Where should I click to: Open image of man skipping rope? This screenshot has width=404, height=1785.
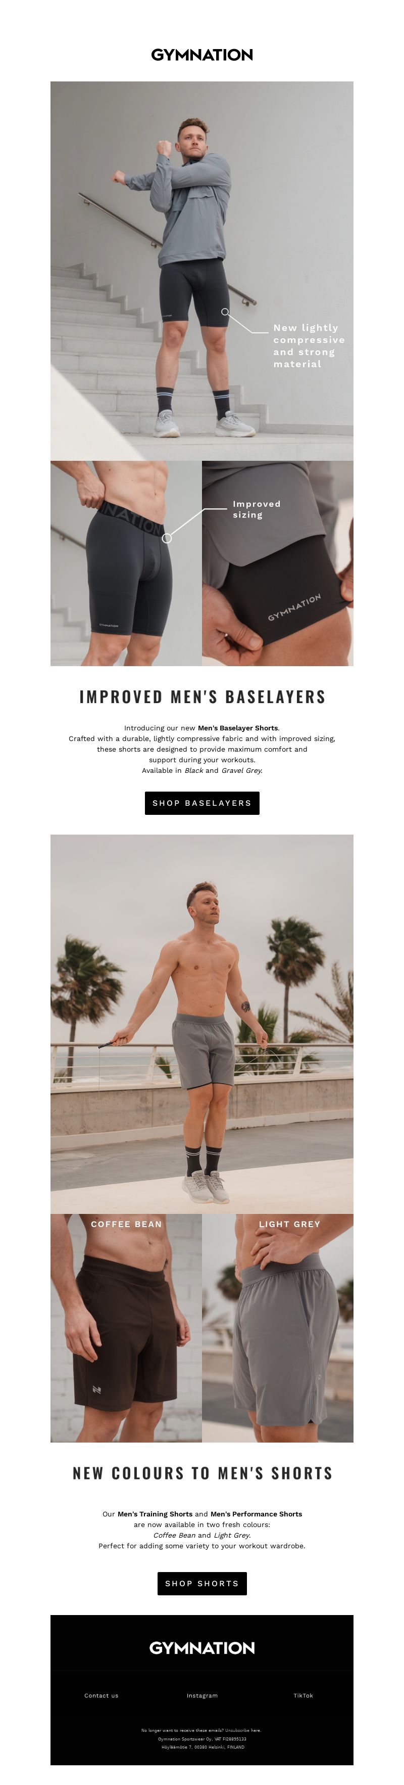(x=202, y=1024)
